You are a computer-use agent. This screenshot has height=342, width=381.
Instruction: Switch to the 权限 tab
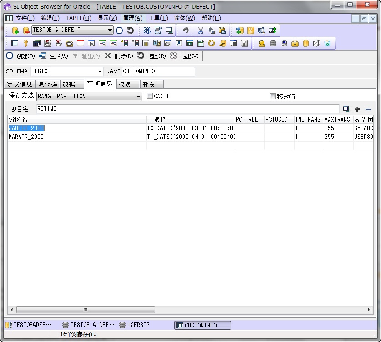(x=128, y=84)
